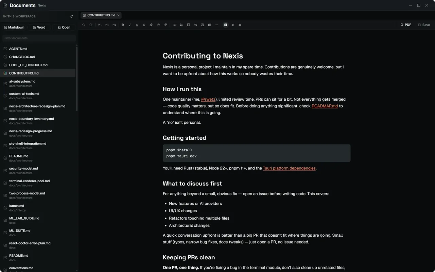
Task: Open pty-shell-integration.md document
Action: pyautogui.click(x=38, y=146)
